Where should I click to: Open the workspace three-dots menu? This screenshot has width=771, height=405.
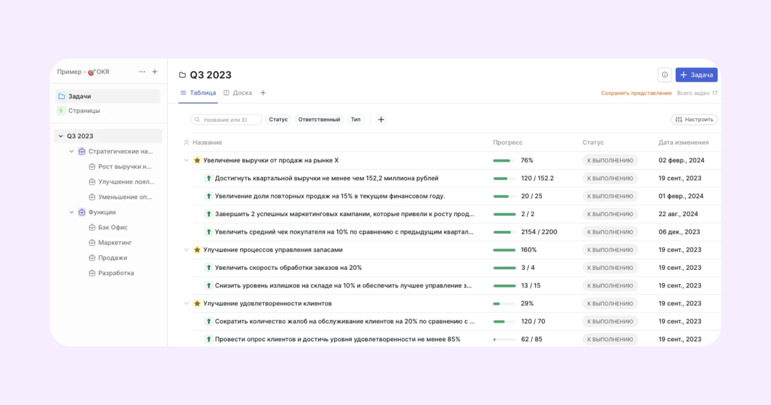tap(142, 71)
